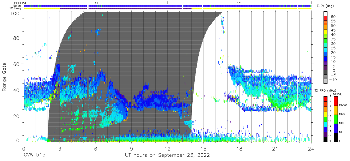
Task: Click the 'Noise' row label above the plot
Action: click(17, 6)
